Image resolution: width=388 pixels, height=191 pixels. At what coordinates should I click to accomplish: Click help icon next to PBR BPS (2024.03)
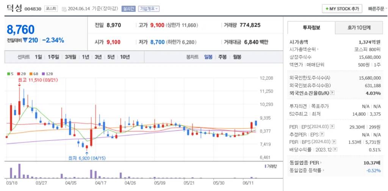pos(334,142)
